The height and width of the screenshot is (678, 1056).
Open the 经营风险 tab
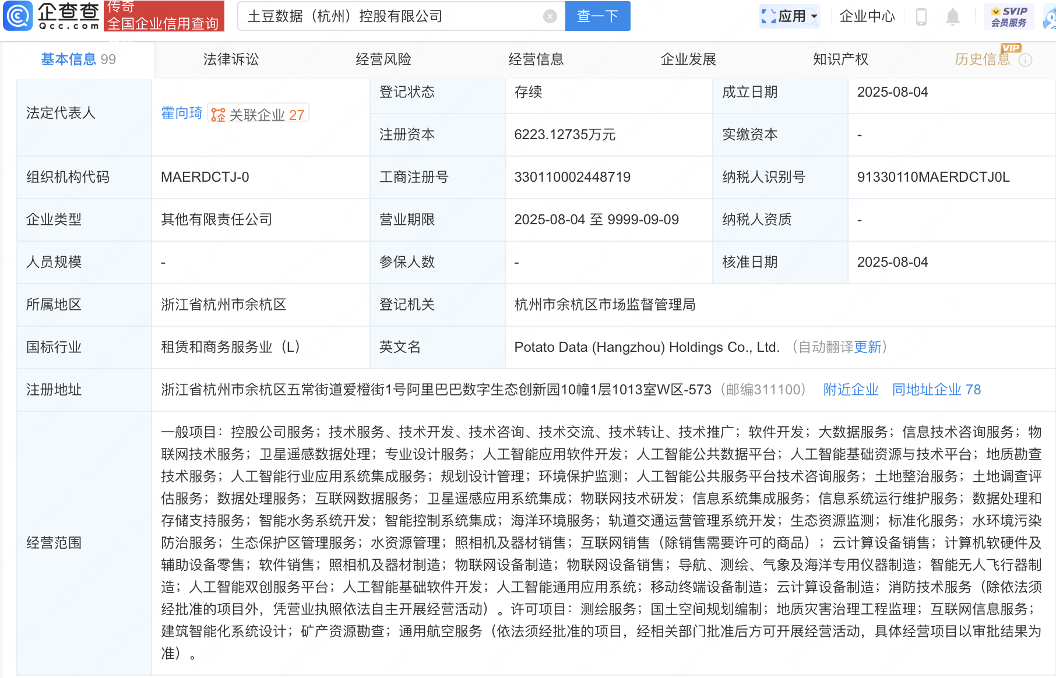click(x=383, y=59)
